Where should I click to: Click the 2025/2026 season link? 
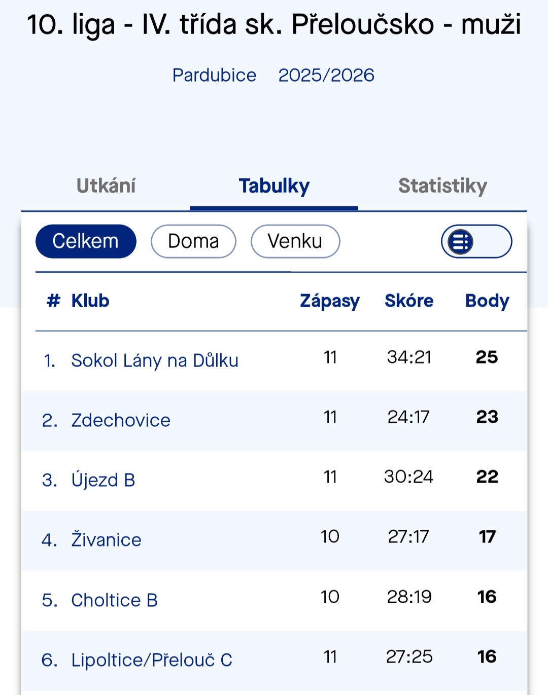(x=326, y=75)
